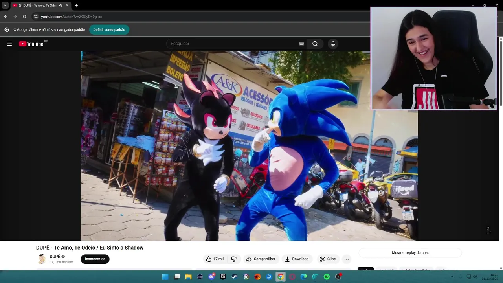Subscribe using Inscrever-se button
Screen dimensions: 503x283
click(x=95, y=259)
